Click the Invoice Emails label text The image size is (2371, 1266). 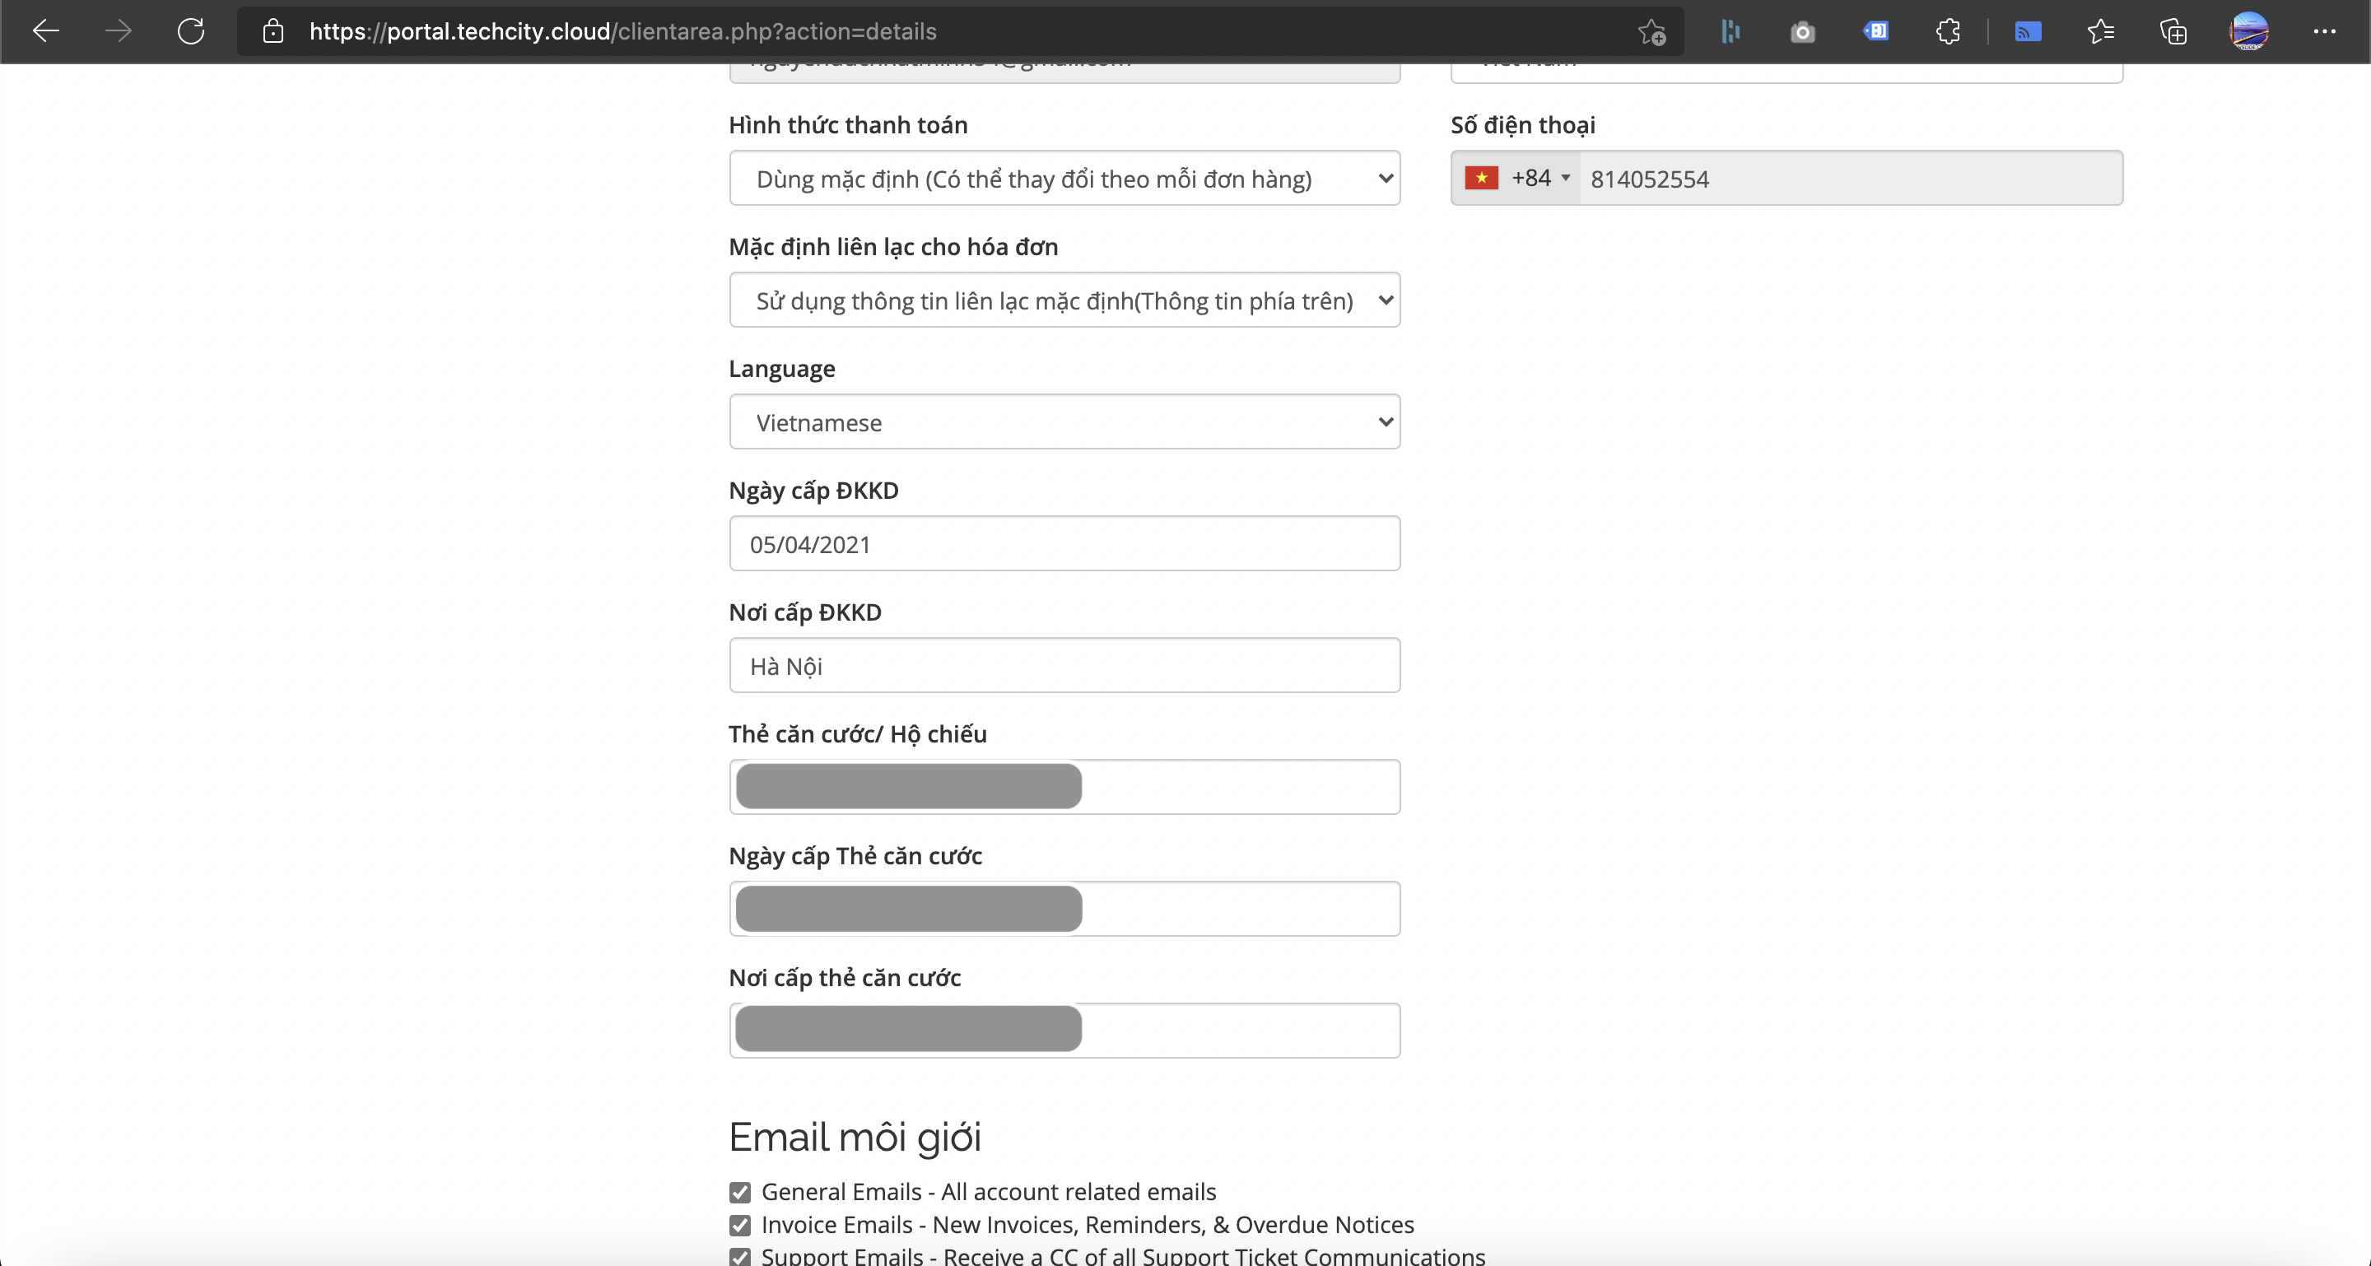(1088, 1226)
